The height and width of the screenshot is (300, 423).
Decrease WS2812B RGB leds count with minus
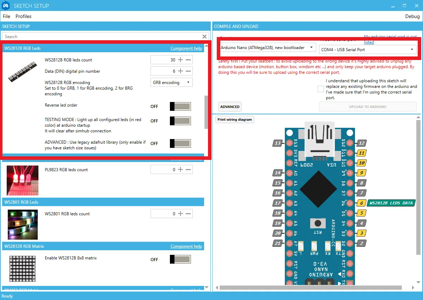coord(188,60)
